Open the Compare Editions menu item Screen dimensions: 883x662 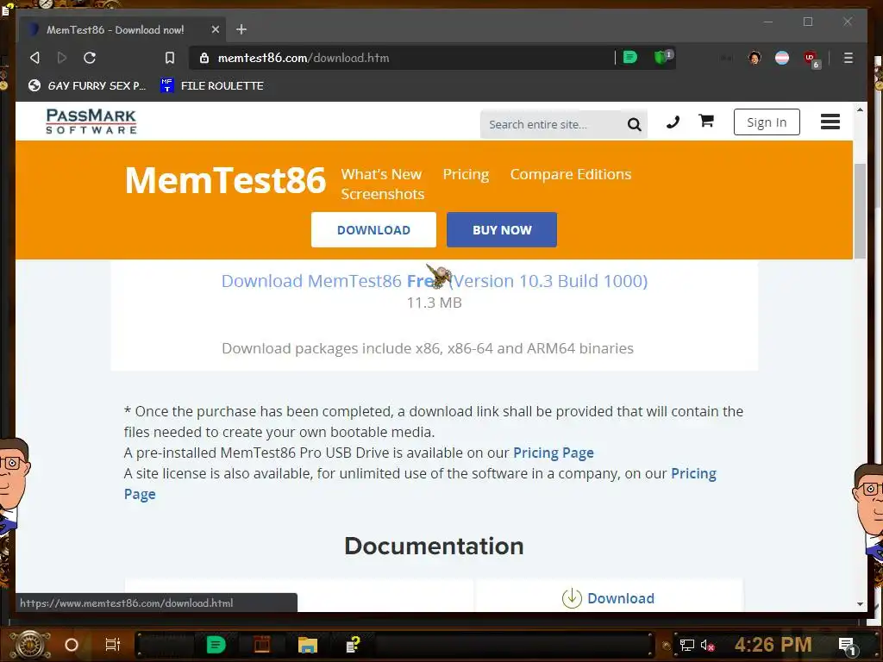click(x=571, y=174)
